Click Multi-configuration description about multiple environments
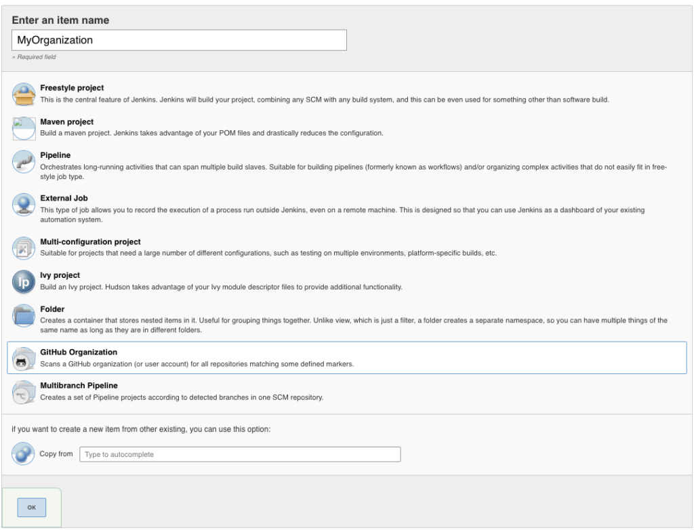Viewport: 694px width, 530px height. tap(268, 253)
